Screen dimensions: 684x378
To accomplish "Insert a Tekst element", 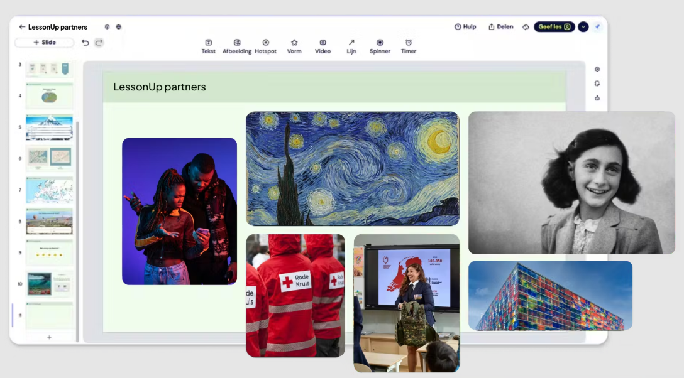I will point(209,46).
